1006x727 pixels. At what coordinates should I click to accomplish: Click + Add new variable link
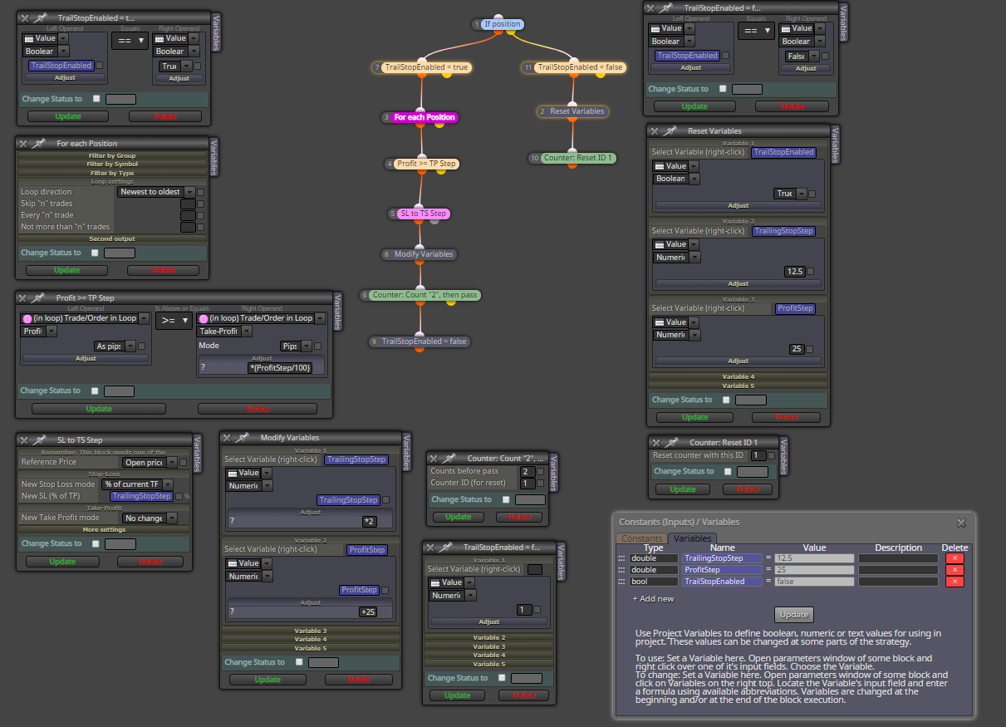coord(653,598)
